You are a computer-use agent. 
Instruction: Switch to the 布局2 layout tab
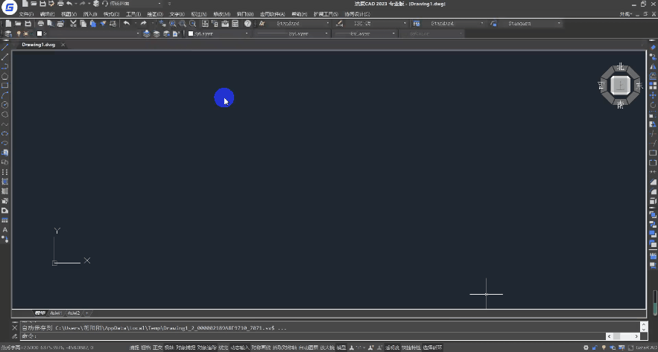74,313
